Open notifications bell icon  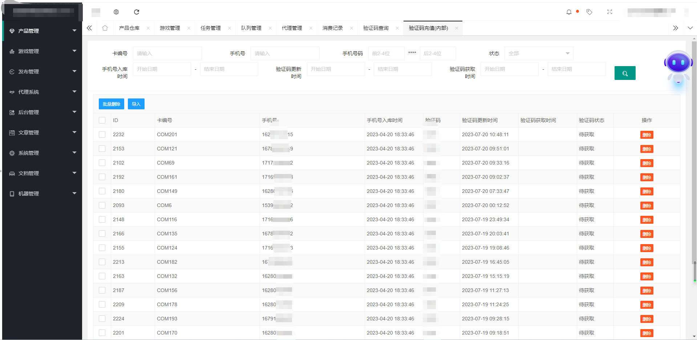569,12
